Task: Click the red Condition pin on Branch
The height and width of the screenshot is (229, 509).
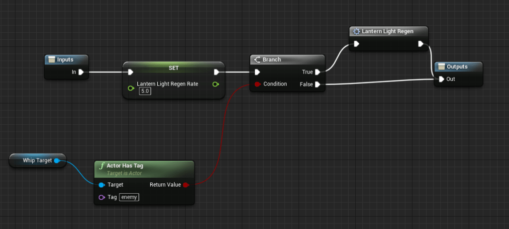Action: (257, 84)
